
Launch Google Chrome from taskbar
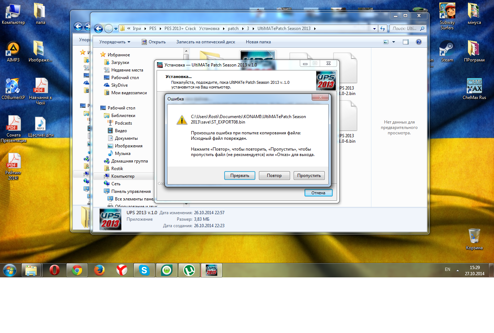tap(77, 270)
